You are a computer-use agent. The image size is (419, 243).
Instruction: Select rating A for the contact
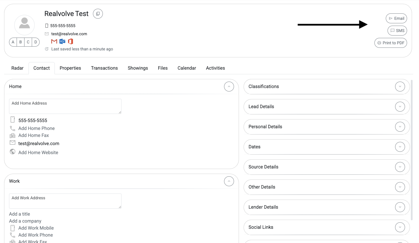(x=13, y=42)
